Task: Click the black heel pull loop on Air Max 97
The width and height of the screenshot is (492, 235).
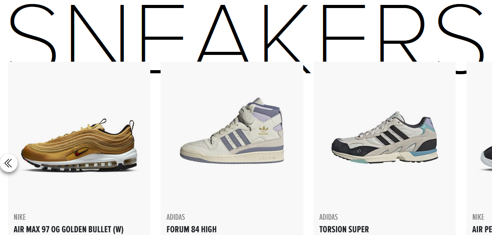Action: 131,126
